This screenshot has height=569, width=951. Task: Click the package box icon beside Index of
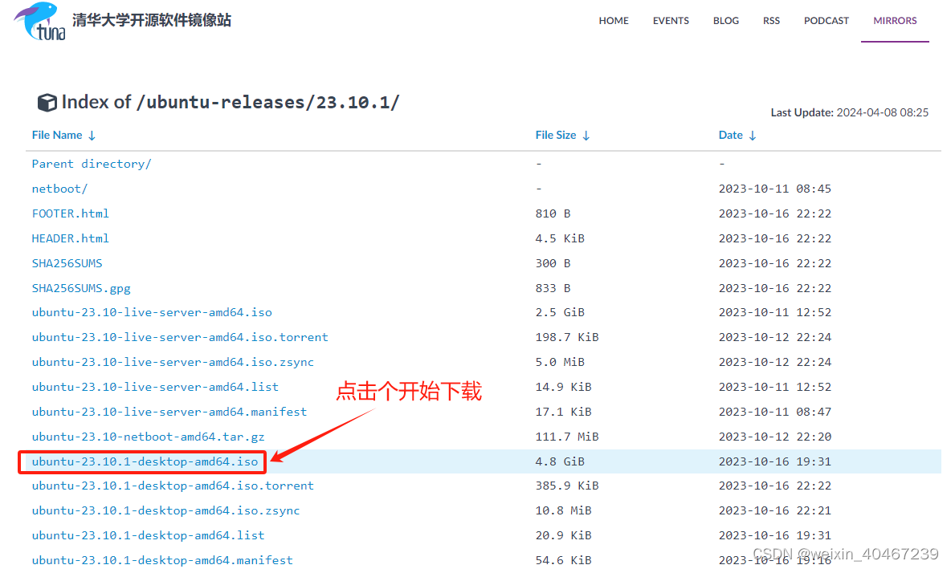tap(47, 103)
